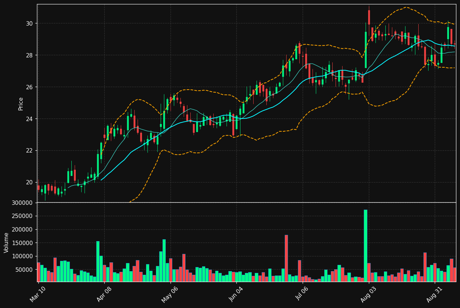Click the volume tick label 50000
The image size is (460, 308).
24,270
